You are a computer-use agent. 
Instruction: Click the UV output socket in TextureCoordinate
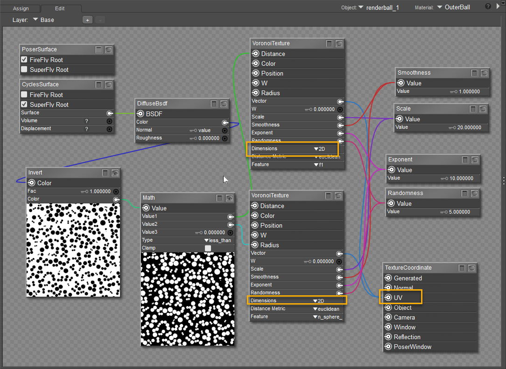388,298
